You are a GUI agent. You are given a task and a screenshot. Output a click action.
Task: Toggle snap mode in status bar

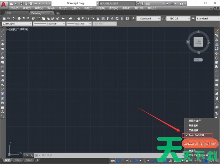(x=123, y=161)
